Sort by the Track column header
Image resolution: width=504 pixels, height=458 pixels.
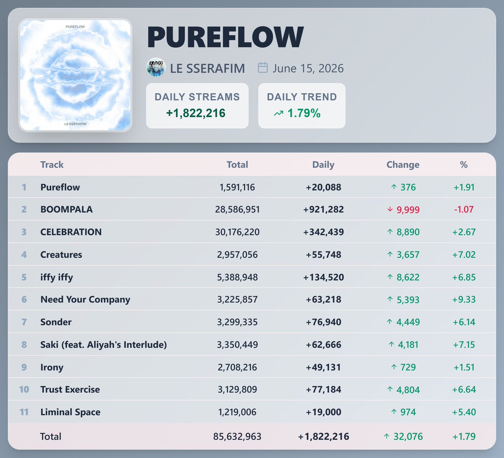click(52, 165)
